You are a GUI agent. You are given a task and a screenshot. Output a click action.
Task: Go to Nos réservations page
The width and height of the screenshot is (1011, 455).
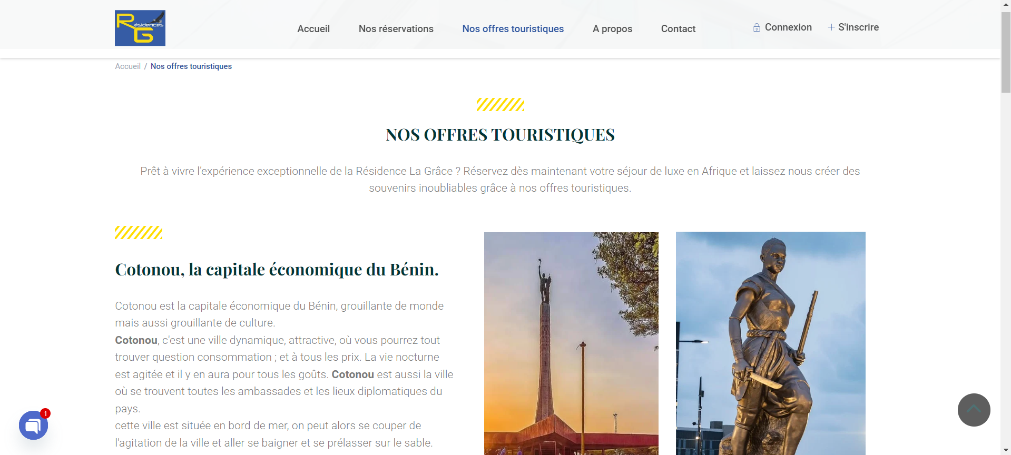point(396,29)
